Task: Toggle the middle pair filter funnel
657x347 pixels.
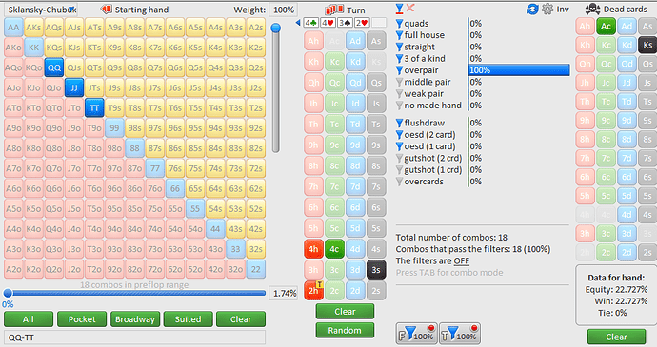Action: point(399,82)
